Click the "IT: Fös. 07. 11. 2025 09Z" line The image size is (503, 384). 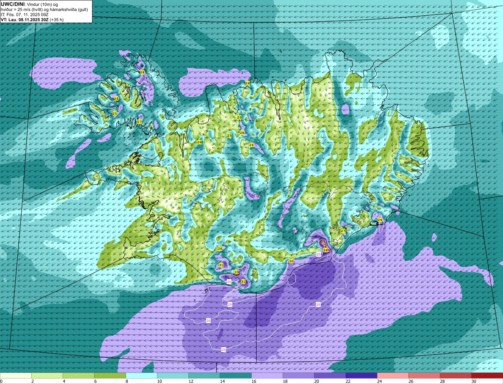25,14
